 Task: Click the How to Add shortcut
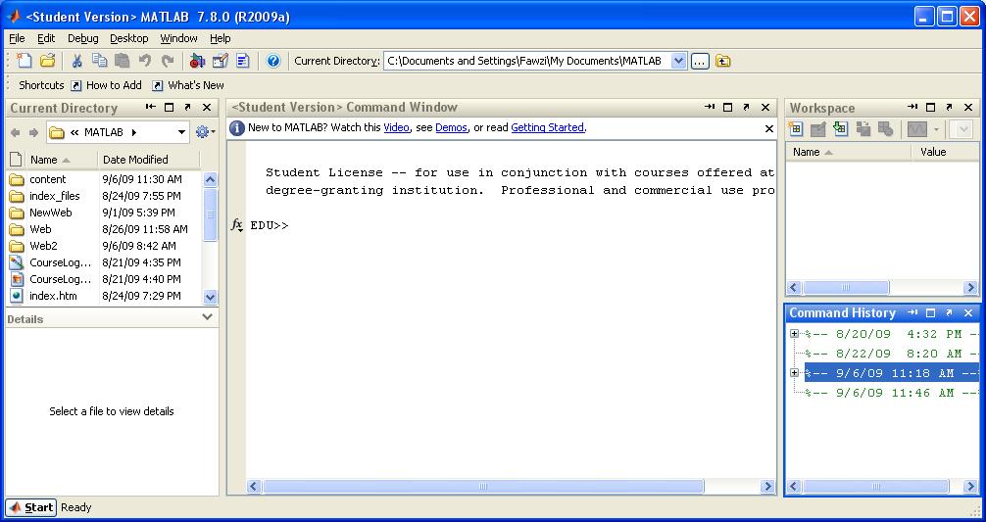tap(106, 85)
